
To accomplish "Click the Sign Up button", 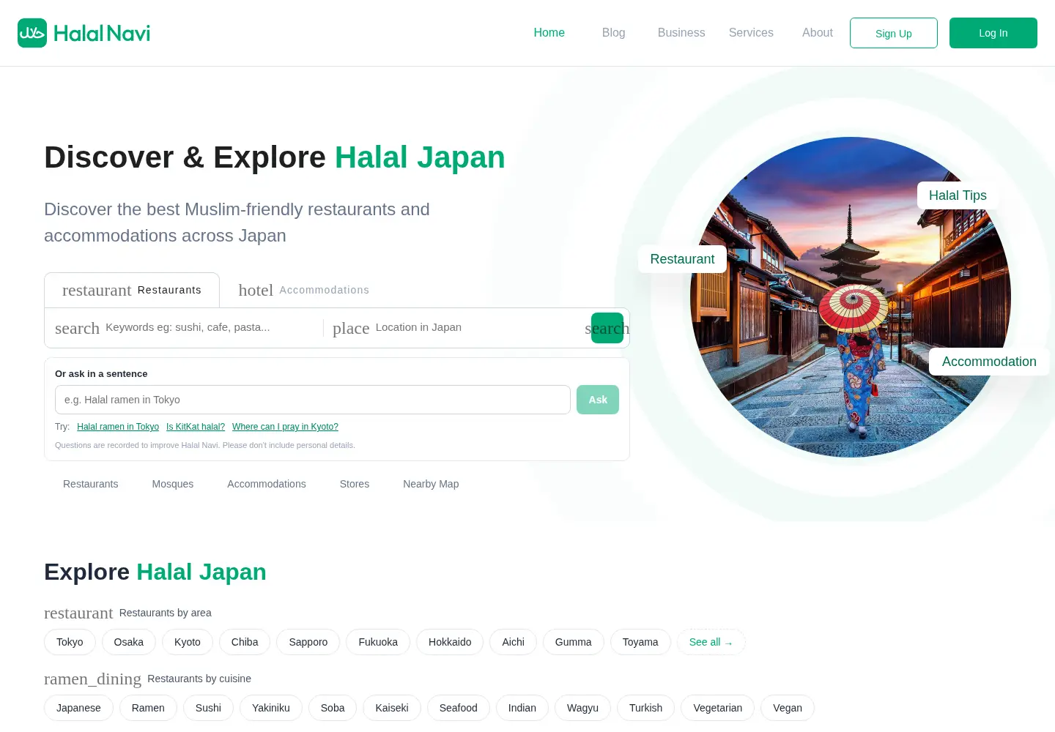I will coord(894,33).
